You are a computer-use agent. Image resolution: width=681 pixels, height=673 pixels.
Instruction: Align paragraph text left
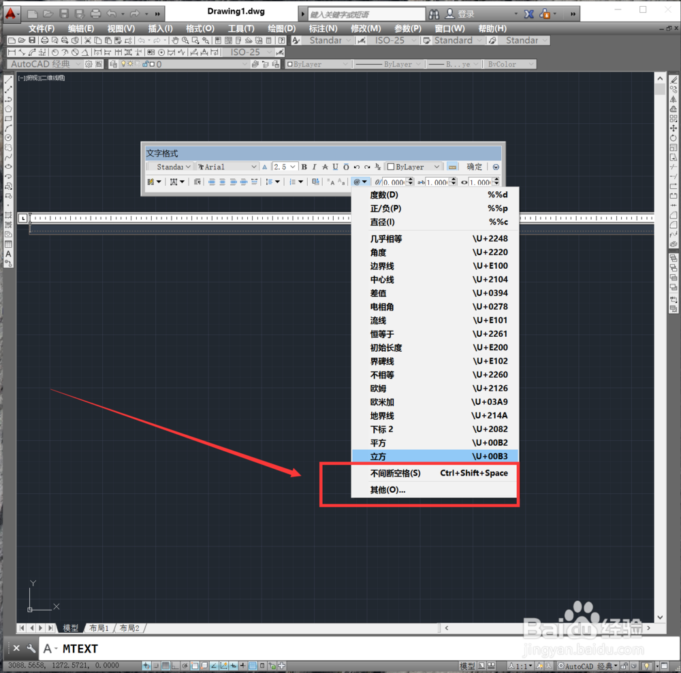coord(212,182)
